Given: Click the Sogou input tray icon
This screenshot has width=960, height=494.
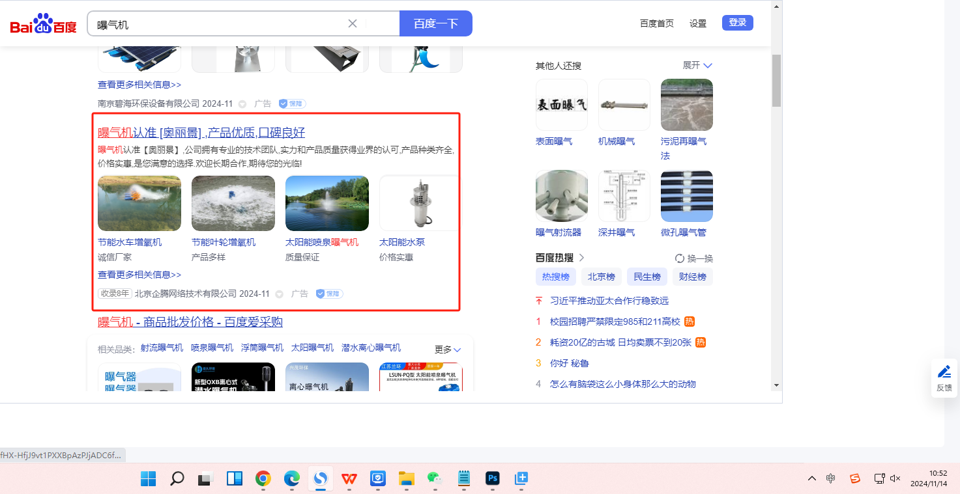Looking at the screenshot, I should tap(854, 478).
